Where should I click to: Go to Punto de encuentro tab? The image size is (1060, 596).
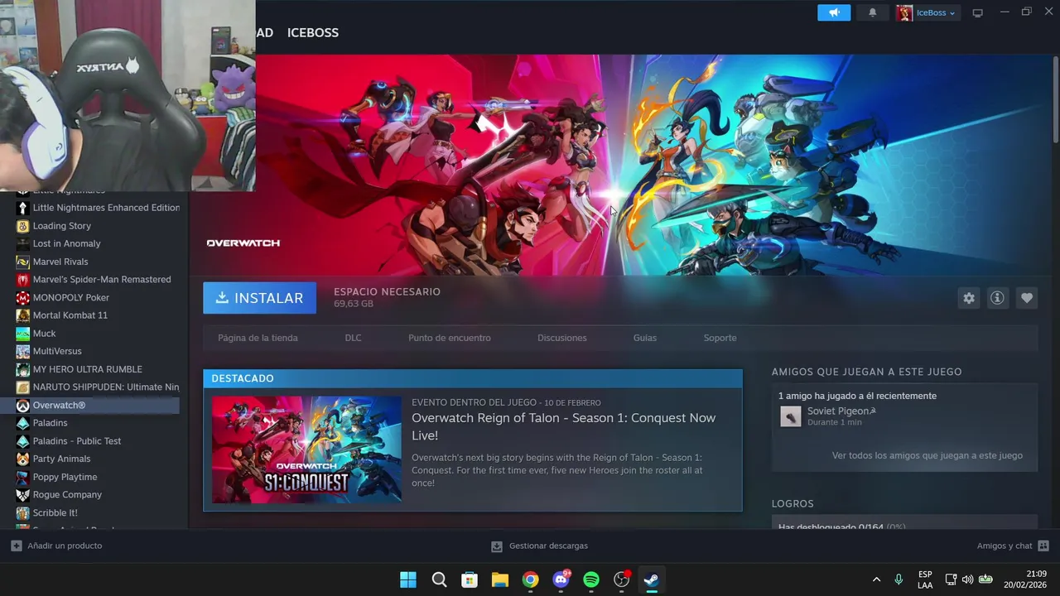(x=450, y=338)
